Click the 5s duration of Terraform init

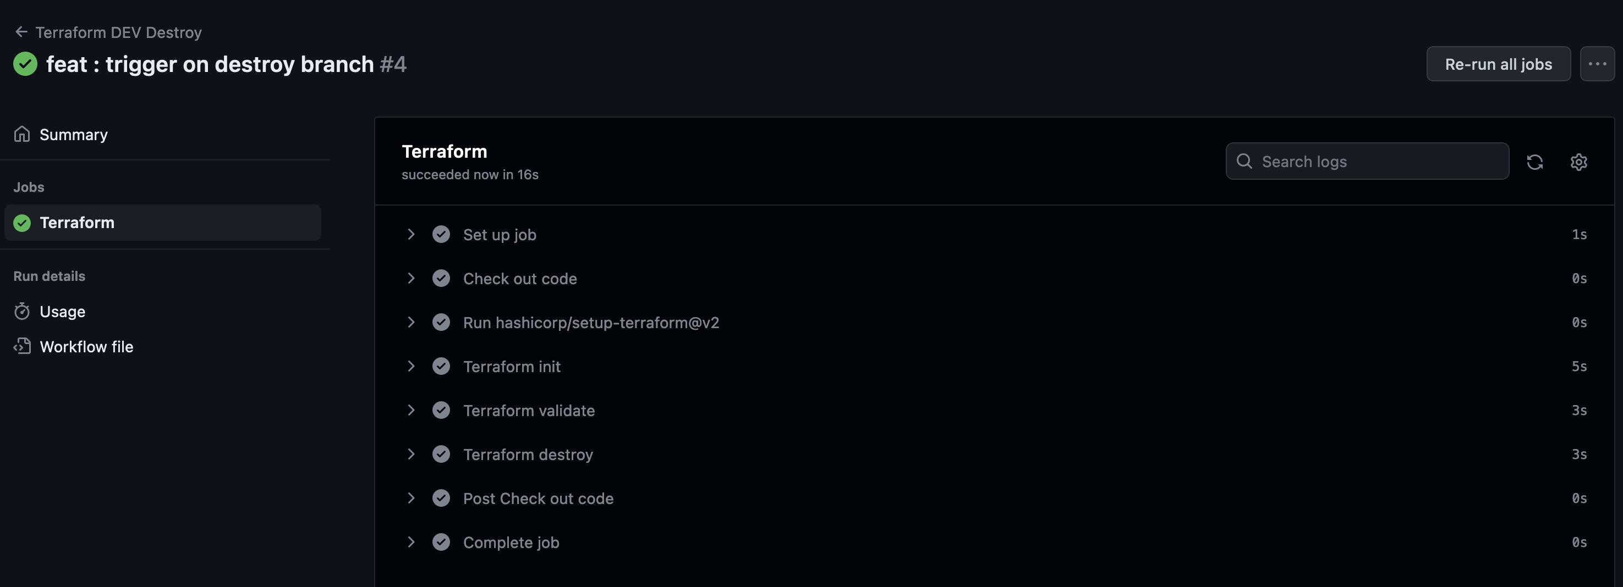tap(1579, 366)
